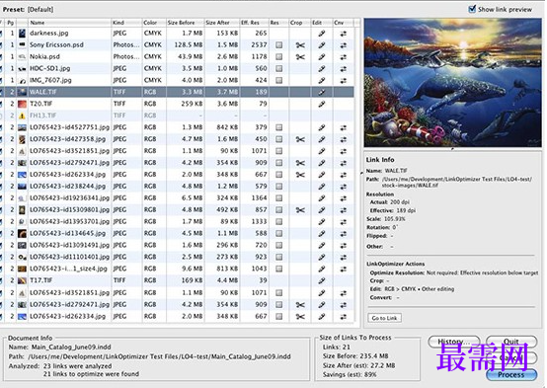
Task: Sort by the Size After column header
Action: (222, 23)
